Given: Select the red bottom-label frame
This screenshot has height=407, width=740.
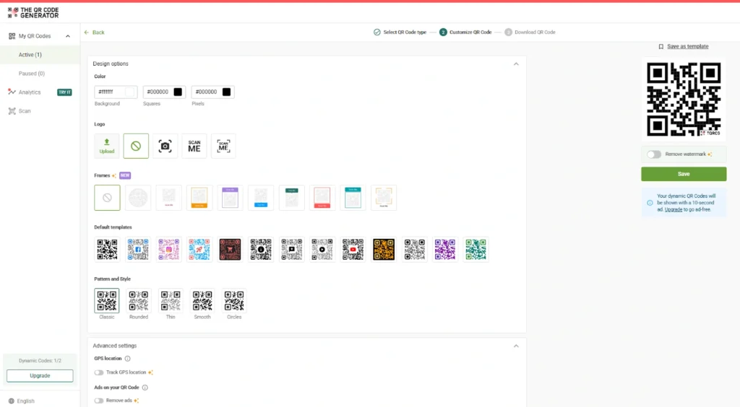Looking at the screenshot, I should [322, 198].
